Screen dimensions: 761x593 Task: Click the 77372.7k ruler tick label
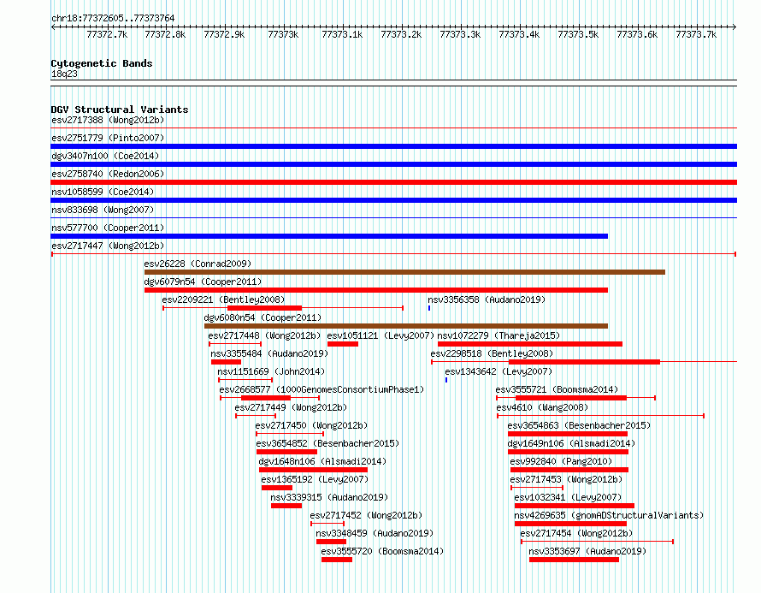point(107,34)
